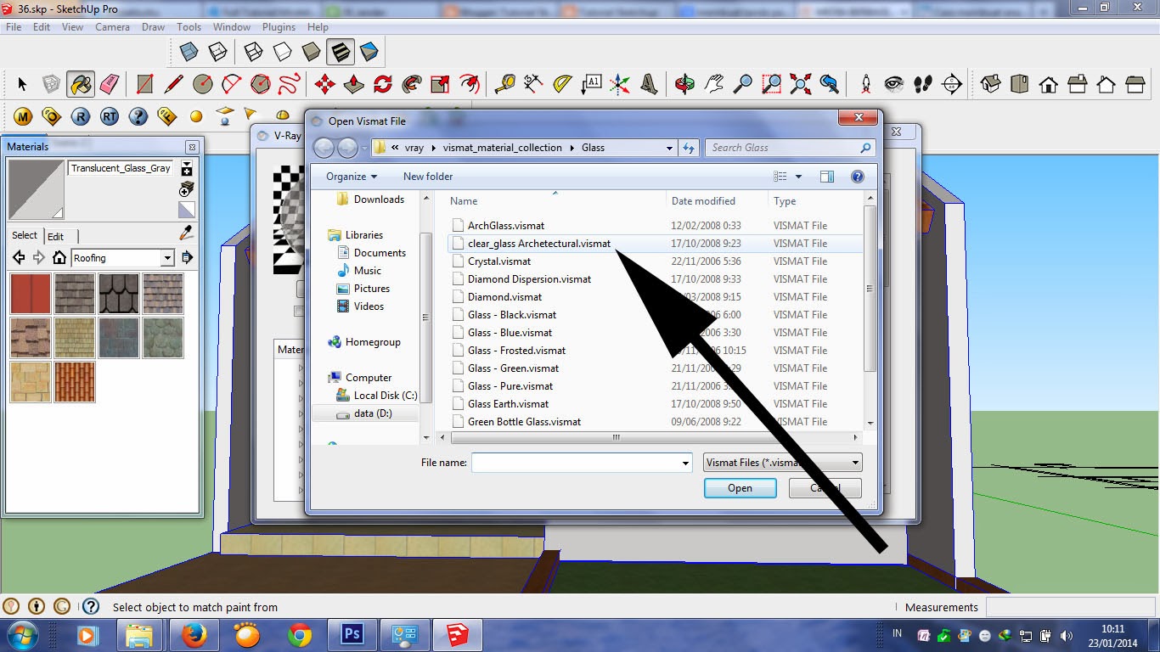The image size is (1160, 652).
Task: Expand the address bar history dropdown
Action: coord(670,148)
